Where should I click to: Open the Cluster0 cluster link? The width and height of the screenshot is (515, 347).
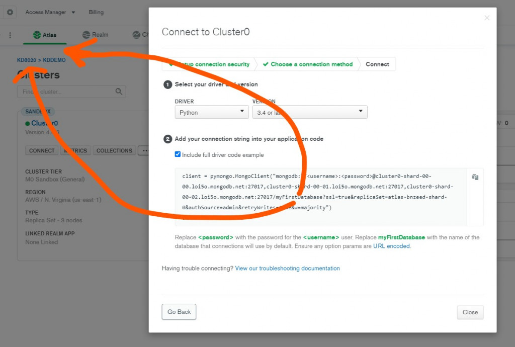pos(44,123)
